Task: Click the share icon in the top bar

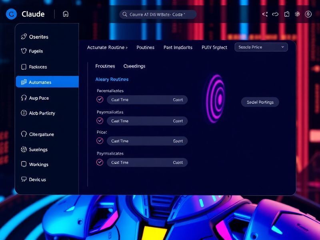Action: click(x=264, y=14)
